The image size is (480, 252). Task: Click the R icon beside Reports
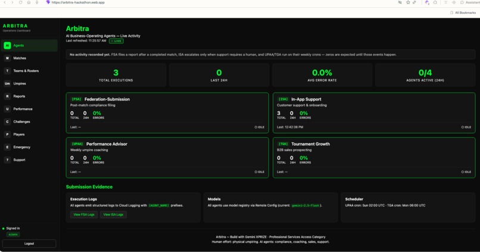[7, 96]
